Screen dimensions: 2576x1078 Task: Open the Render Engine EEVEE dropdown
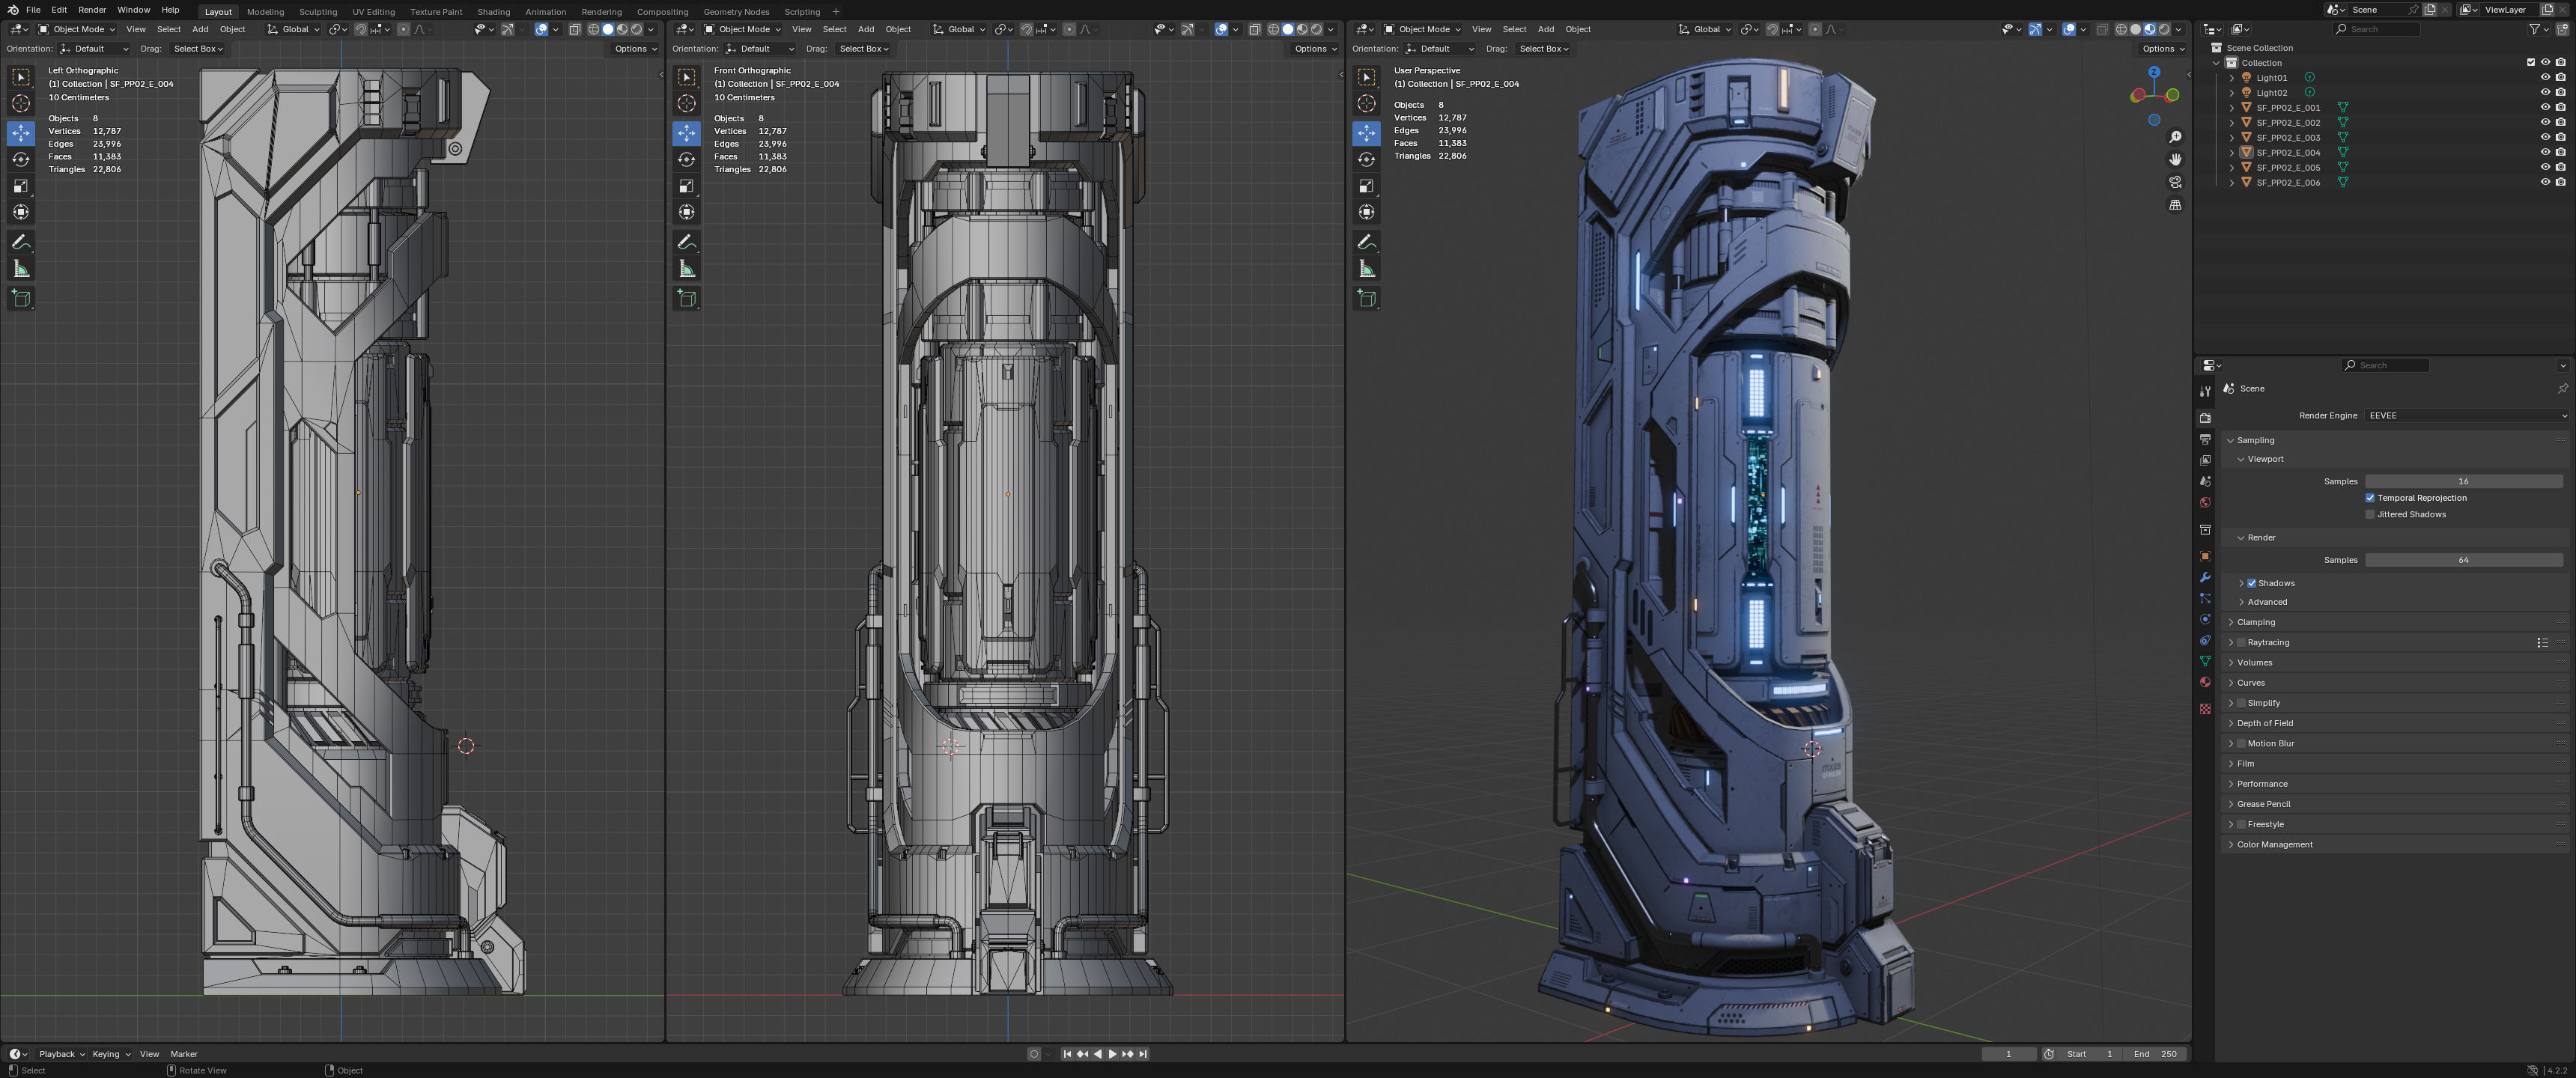[x=2465, y=416]
